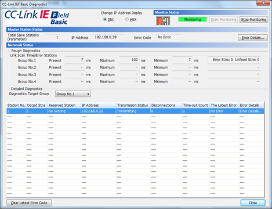Click Disconnections column header
The height and width of the screenshot is (209, 272).
tap(166, 105)
